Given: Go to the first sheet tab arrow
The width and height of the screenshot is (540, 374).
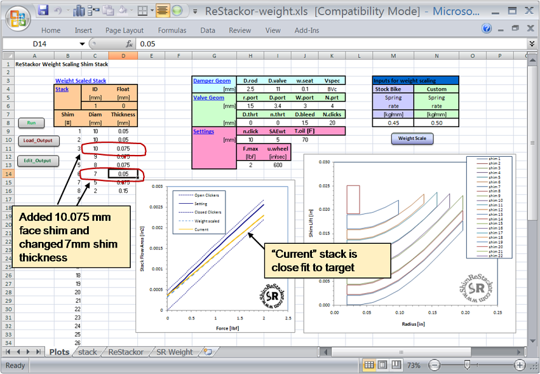Looking at the screenshot, I should 8,352.
